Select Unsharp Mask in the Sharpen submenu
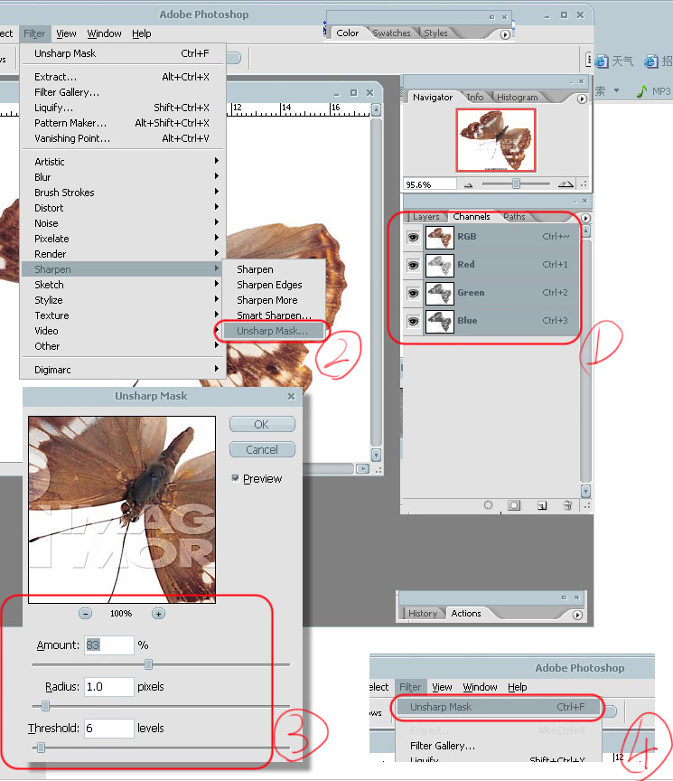The height and width of the screenshot is (781, 673). [275, 331]
